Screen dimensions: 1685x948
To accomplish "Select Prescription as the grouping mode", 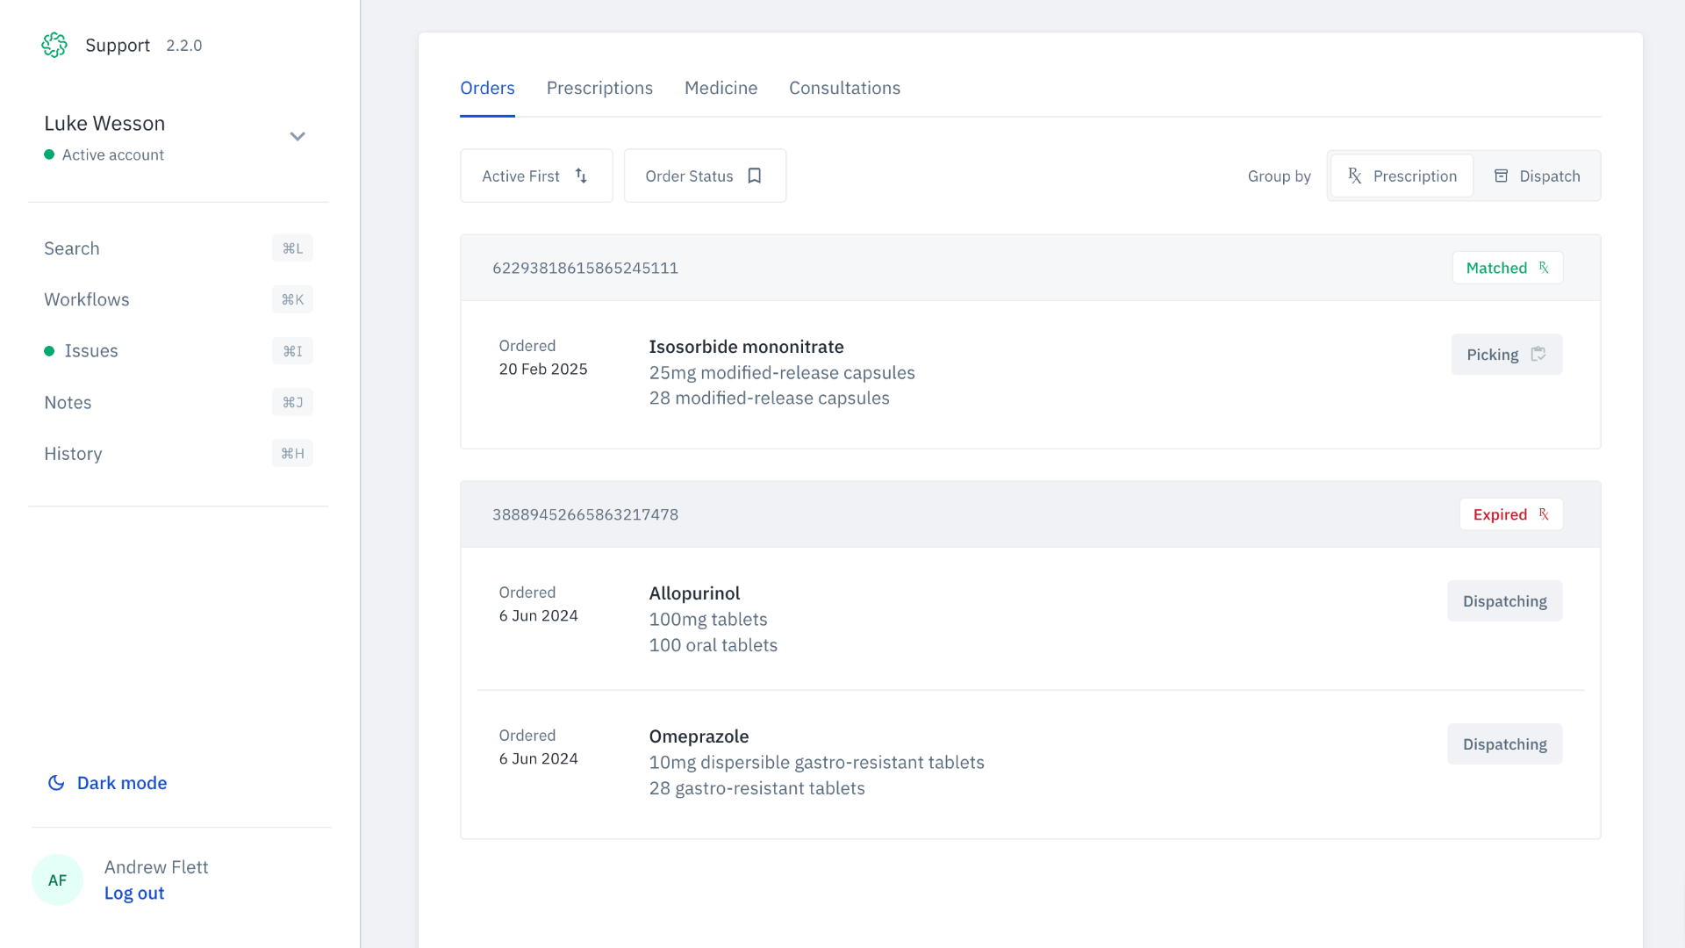I will (1401, 176).
